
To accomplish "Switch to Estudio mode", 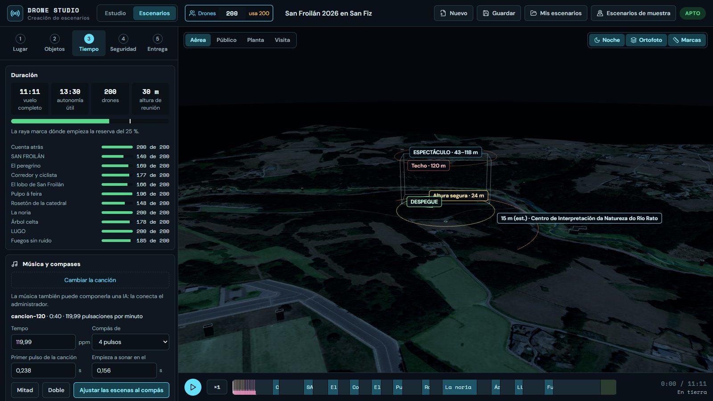I will coord(115,13).
